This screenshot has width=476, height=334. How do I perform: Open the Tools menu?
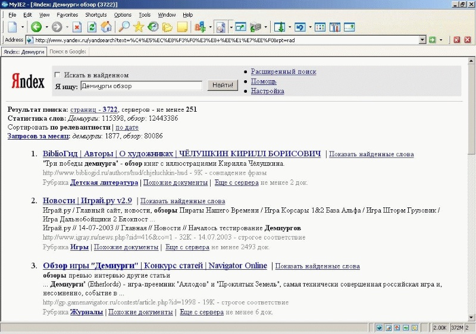coord(145,14)
